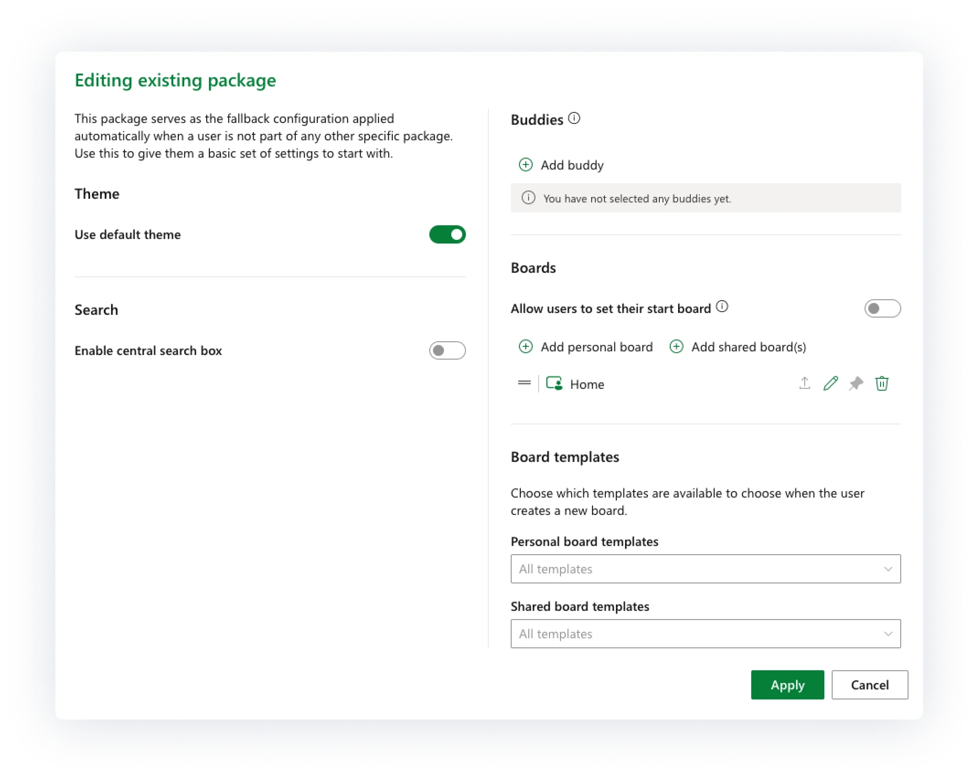Click the Buddies info icon
The image size is (978, 778).
pos(574,118)
